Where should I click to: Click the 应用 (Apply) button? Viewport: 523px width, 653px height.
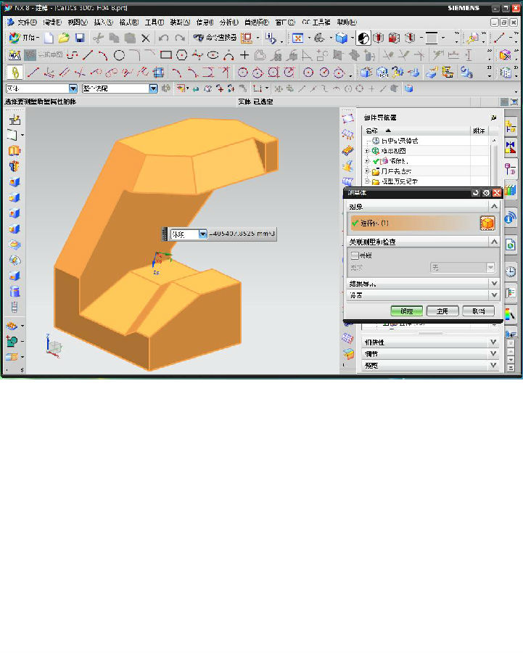pyautogui.click(x=442, y=311)
